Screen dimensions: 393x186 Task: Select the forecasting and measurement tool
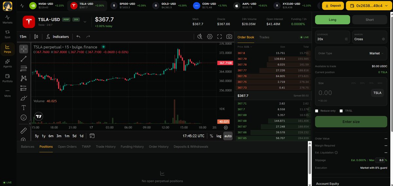pyautogui.click(x=24, y=88)
